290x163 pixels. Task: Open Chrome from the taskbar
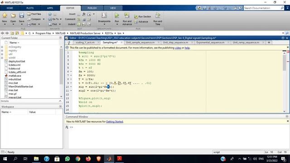click(78, 159)
